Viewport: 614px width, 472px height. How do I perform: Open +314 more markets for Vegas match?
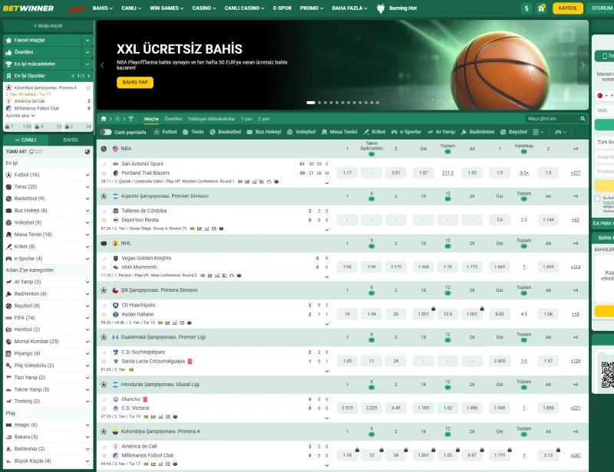[575, 267]
